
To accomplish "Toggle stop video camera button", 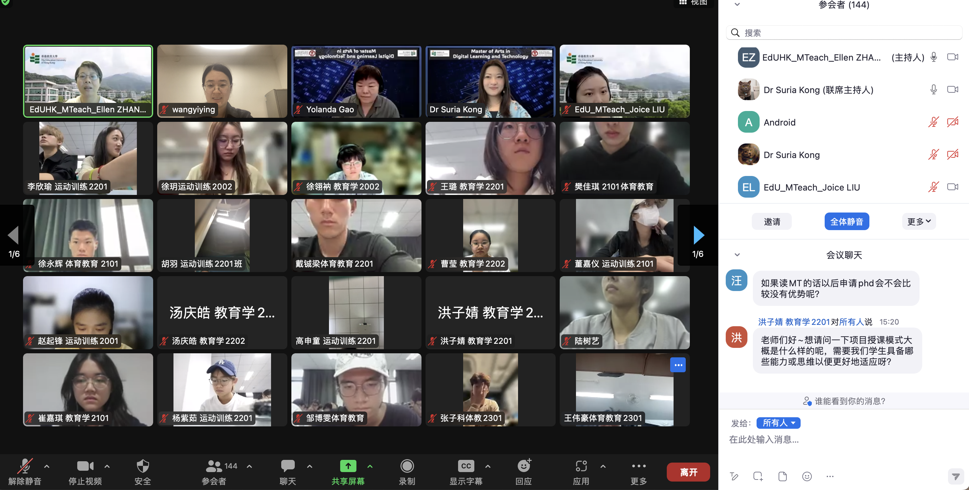I will 85,466.
